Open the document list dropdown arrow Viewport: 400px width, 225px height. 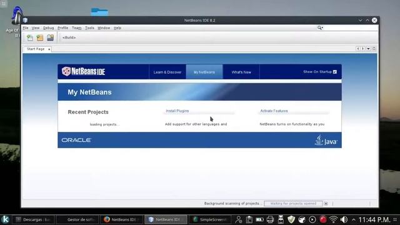(x=368, y=49)
